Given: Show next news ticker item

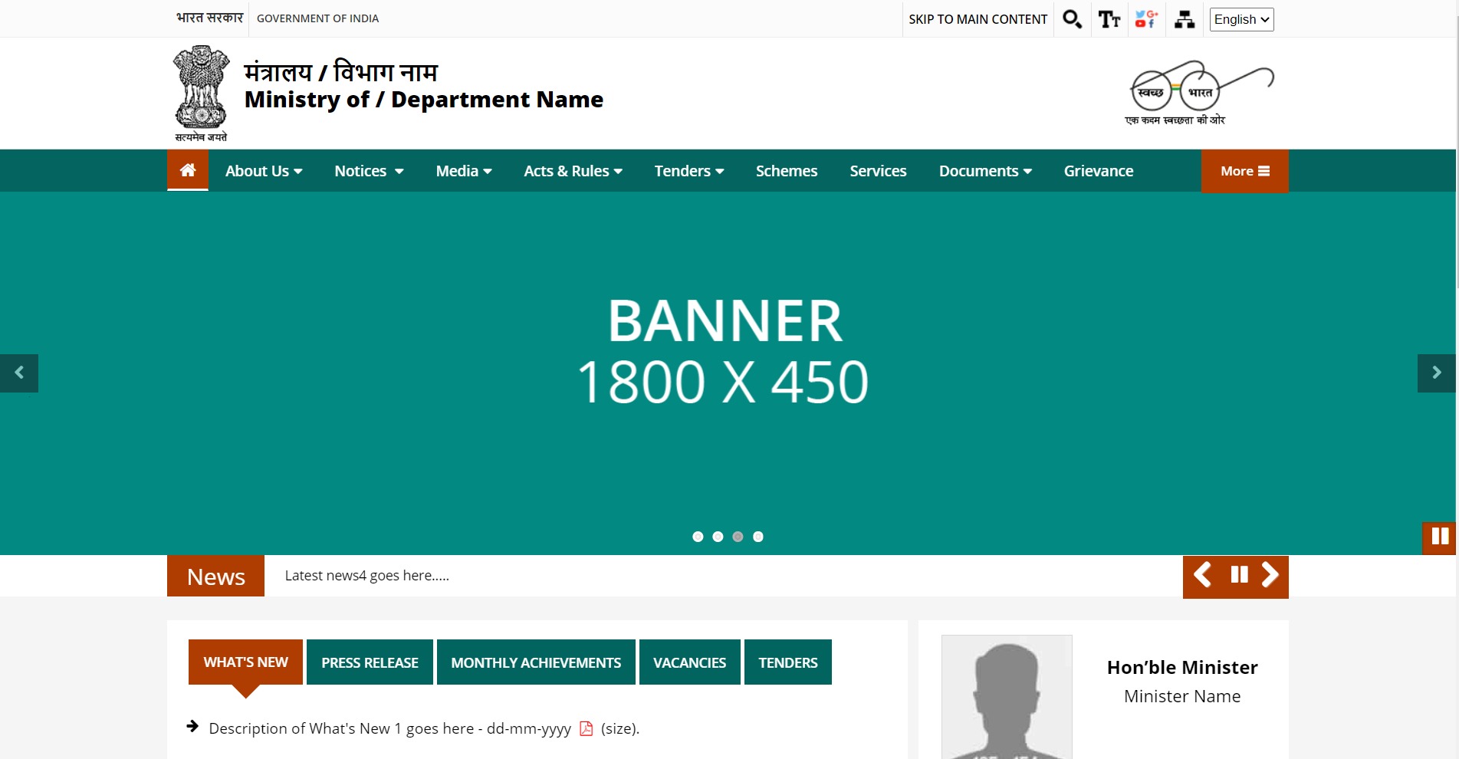Looking at the screenshot, I should click(1270, 575).
